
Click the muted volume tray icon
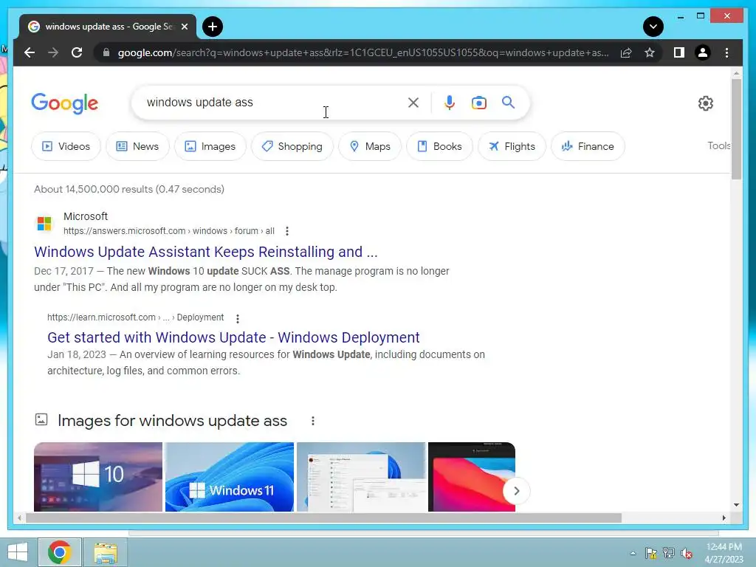pyautogui.click(x=687, y=553)
